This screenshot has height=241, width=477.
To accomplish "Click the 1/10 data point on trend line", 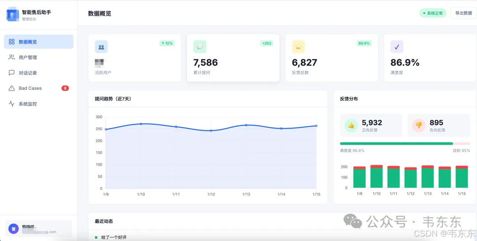I will pos(141,124).
